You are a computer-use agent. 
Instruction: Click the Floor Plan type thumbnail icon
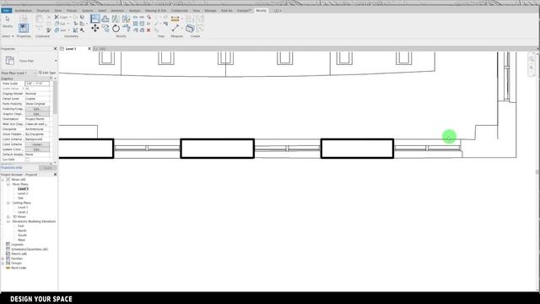coord(9,61)
